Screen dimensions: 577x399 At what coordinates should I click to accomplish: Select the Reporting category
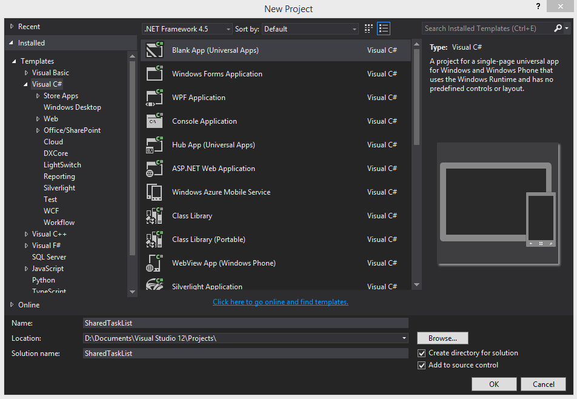(x=59, y=176)
